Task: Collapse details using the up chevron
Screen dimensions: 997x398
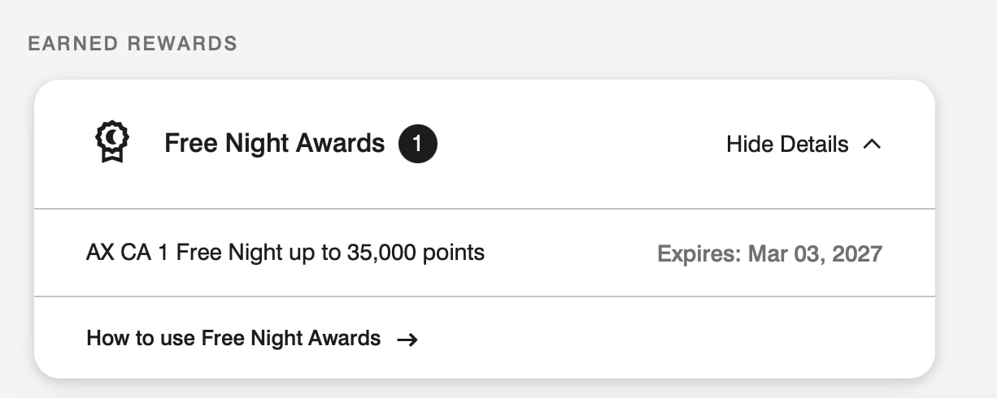Action: [x=872, y=145]
